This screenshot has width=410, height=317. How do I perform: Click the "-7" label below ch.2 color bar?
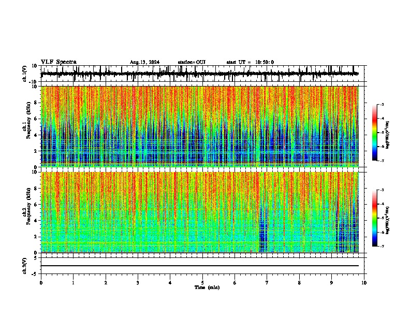[x=382, y=247]
